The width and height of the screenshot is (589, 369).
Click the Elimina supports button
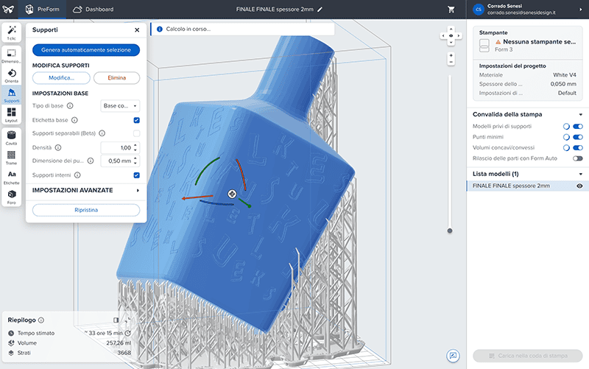click(117, 78)
